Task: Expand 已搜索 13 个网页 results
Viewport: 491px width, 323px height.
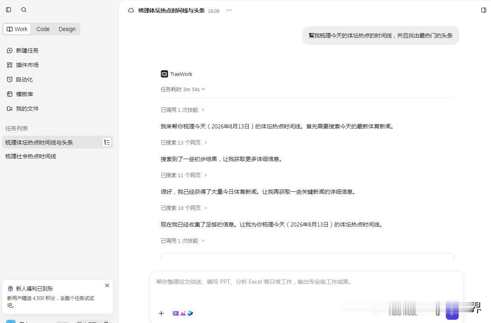Action: point(184,143)
